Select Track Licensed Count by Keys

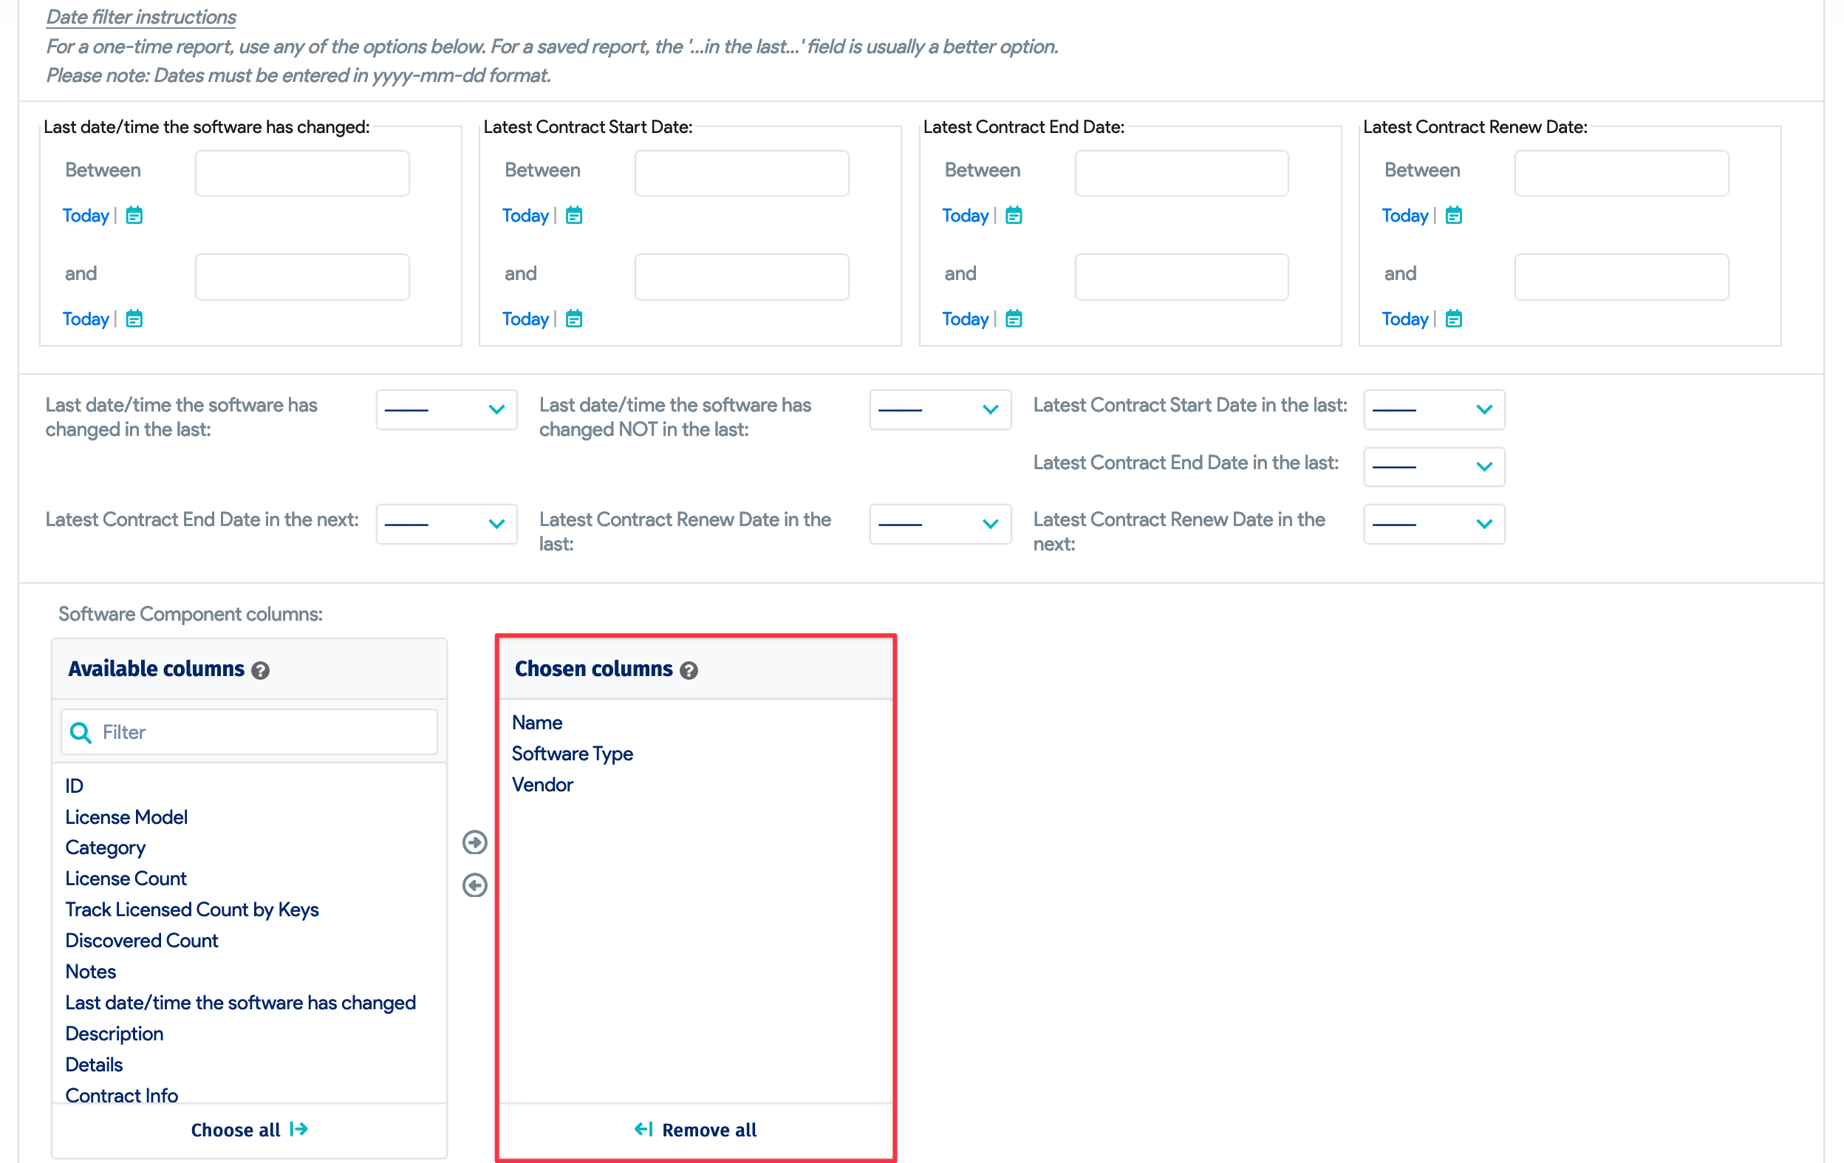(191, 910)
